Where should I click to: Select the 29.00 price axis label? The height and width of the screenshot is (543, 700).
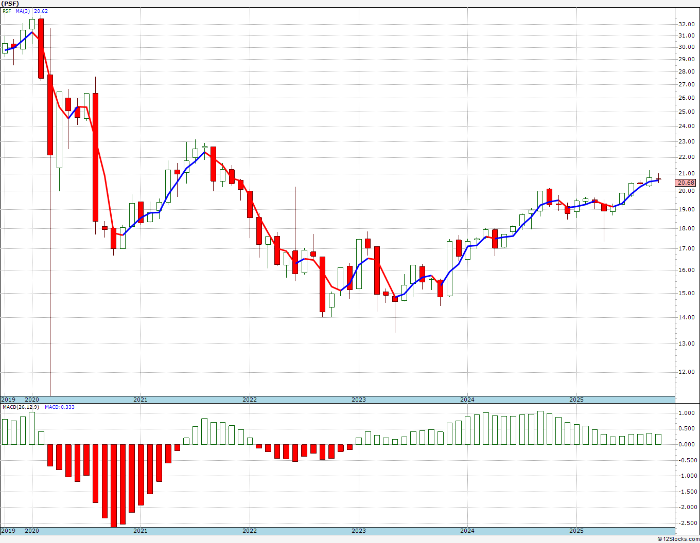pyautogui.click(x=686, y=59)
